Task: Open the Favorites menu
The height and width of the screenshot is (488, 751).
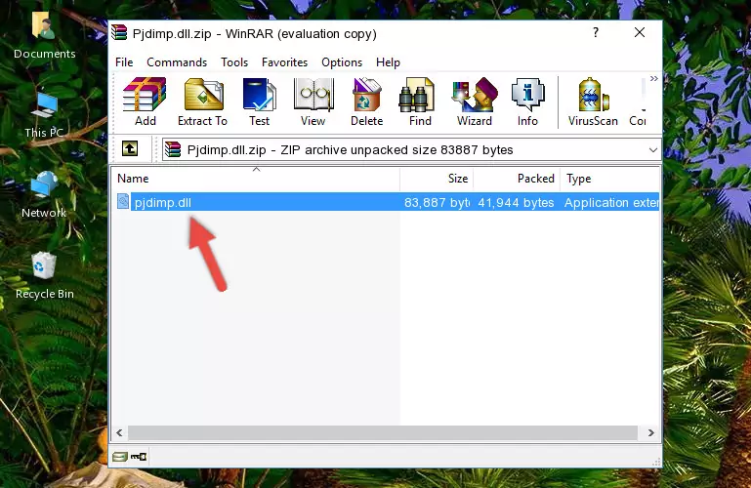Action: [x=284, y=62]
